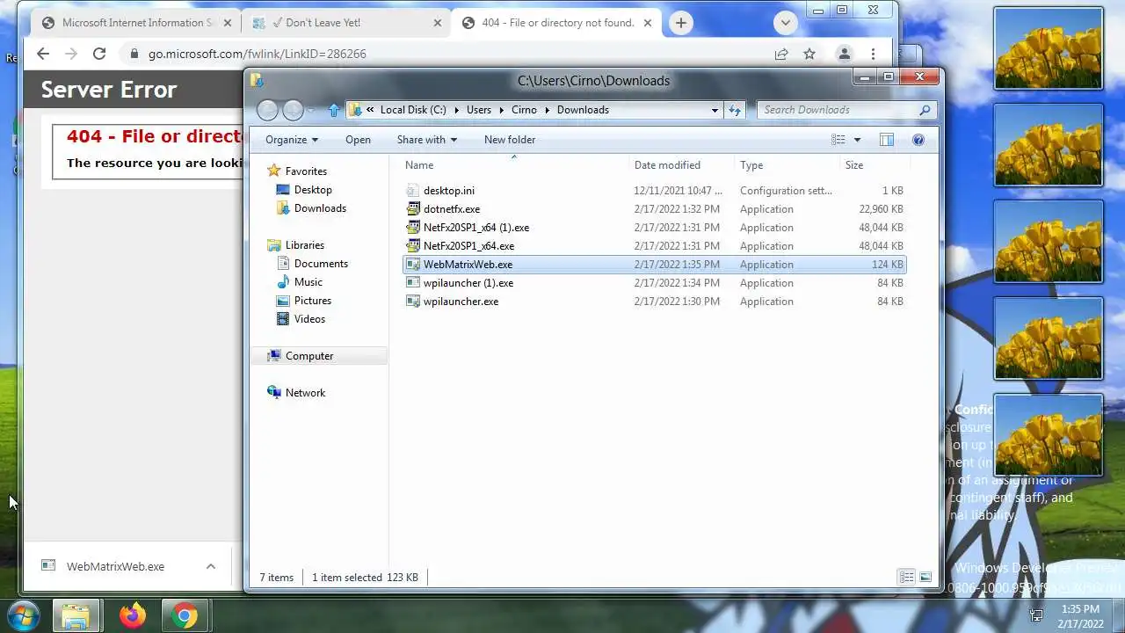
Task: Open the view options dropdown arrow
Action: [x=857, y=140]
